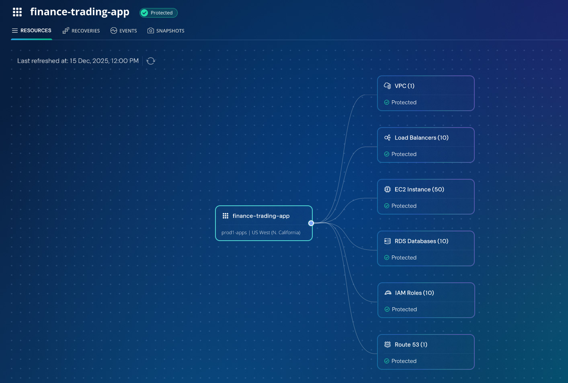Open the RECOVERIES tab
This screenshot has width=568, height=383.
coord(81,30)
